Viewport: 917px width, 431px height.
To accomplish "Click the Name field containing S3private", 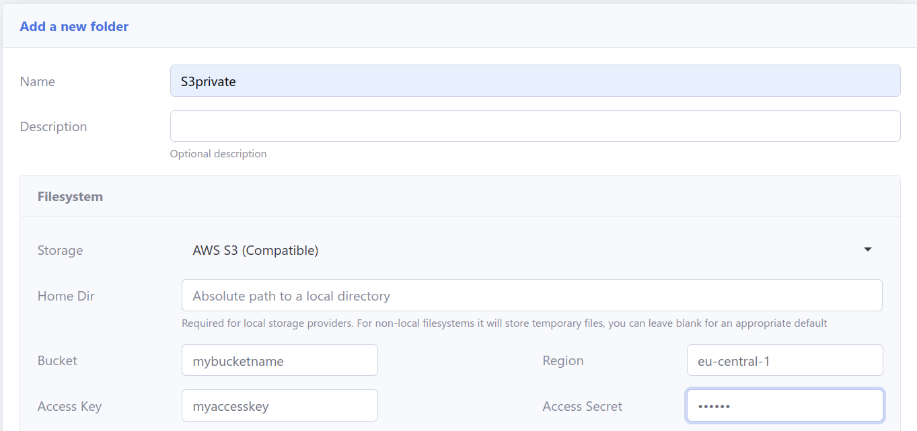I will point(535,81).
